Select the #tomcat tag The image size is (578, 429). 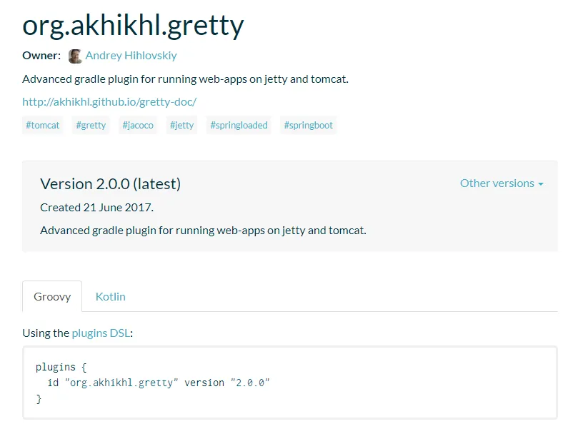[x=43, y=125]
